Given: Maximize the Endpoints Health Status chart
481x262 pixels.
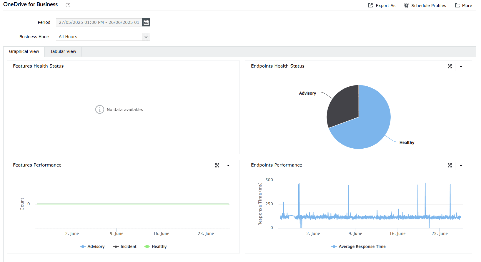Looking at the screenshot, I should (x=450, y=66).
